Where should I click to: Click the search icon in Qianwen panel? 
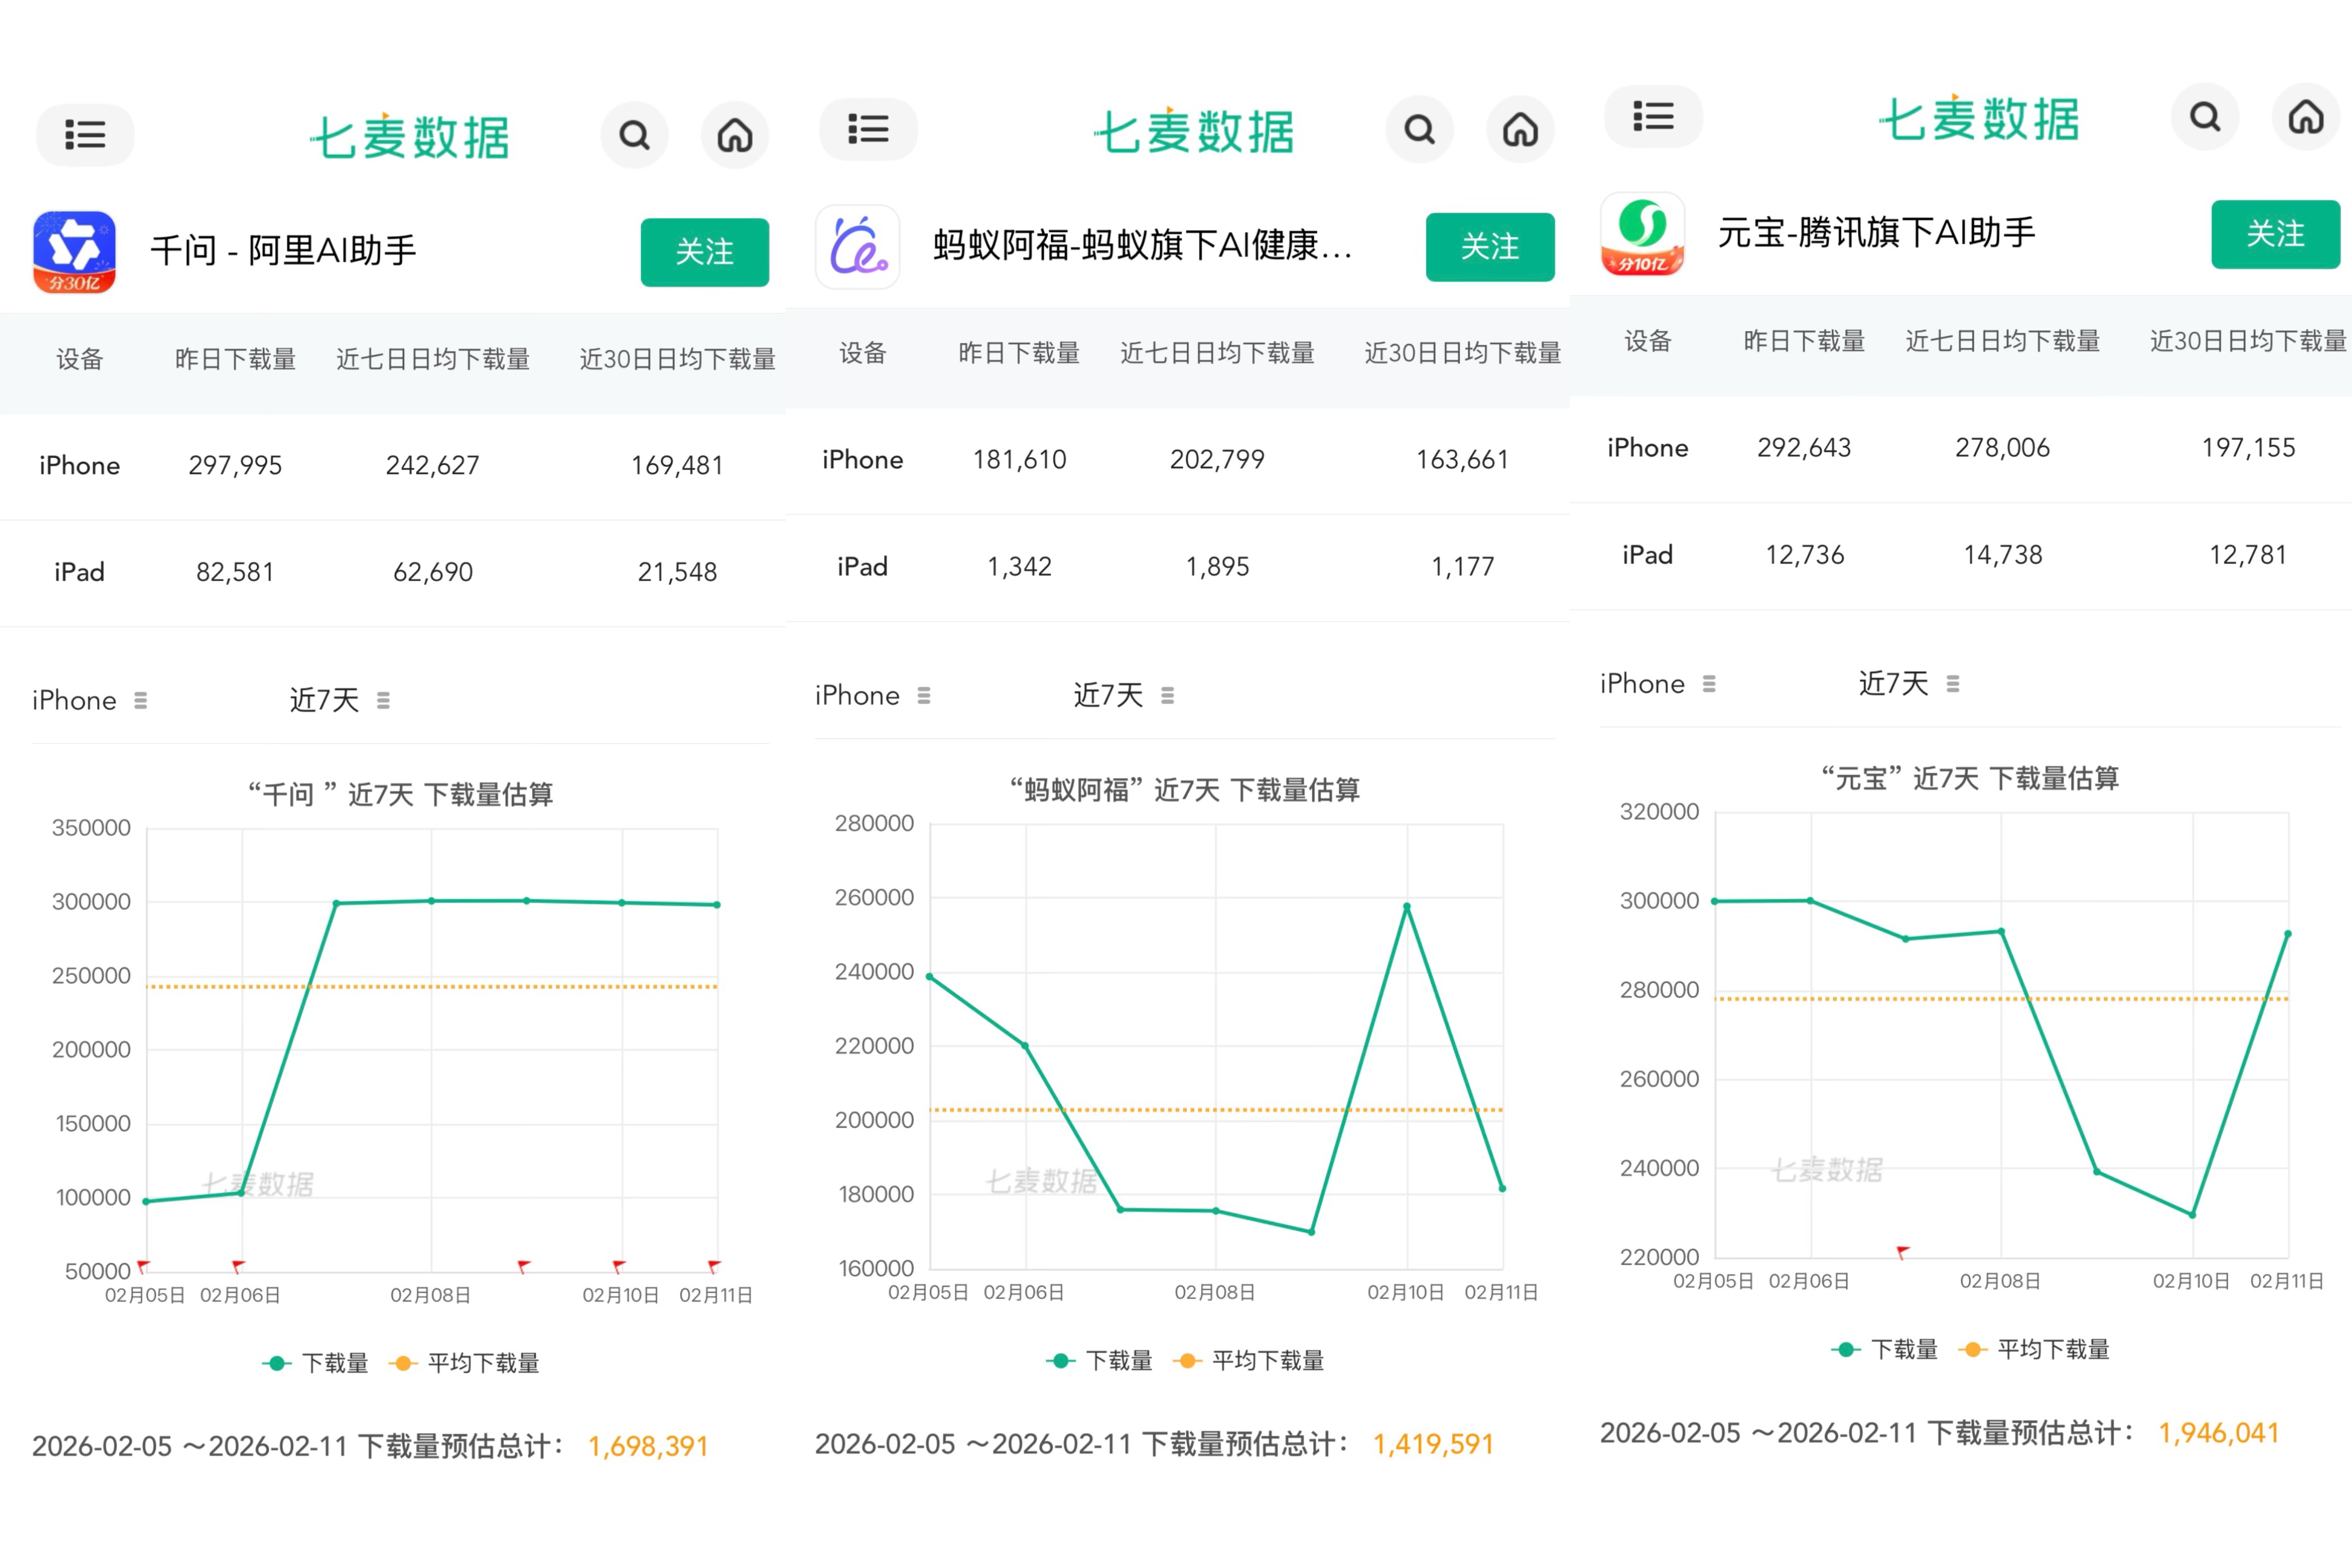coord(634,134)
